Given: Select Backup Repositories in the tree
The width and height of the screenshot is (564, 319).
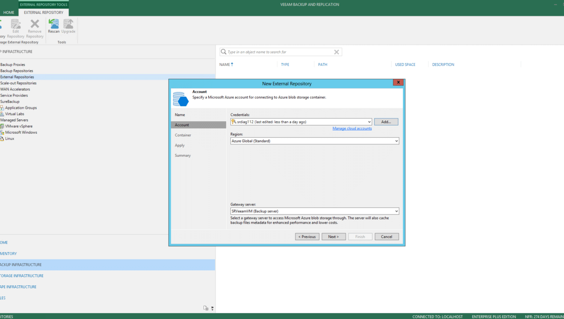Looking at the screenshot, I should [16, 71].
